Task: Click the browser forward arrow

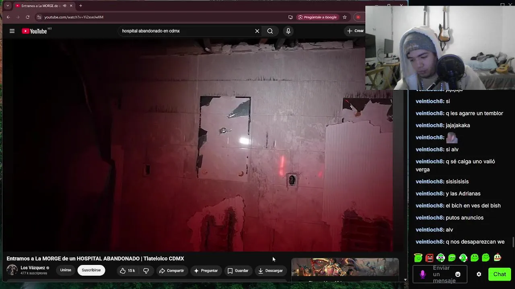Action: click(18, 17)
